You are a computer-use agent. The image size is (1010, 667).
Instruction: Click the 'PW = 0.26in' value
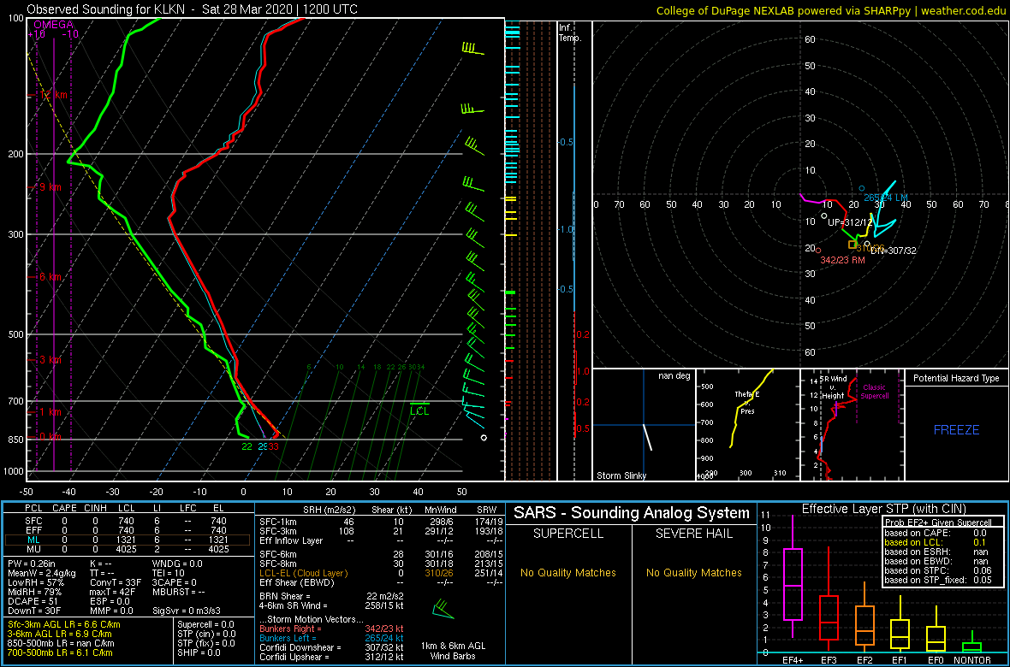(x=33, y=564)
